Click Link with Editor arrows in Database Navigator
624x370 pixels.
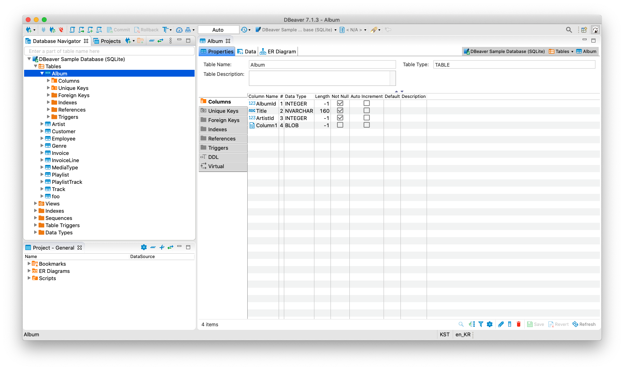(160, 41)
